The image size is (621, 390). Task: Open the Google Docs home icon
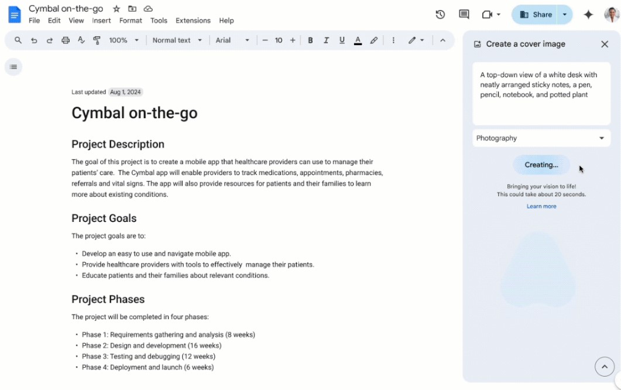point(15,15)
